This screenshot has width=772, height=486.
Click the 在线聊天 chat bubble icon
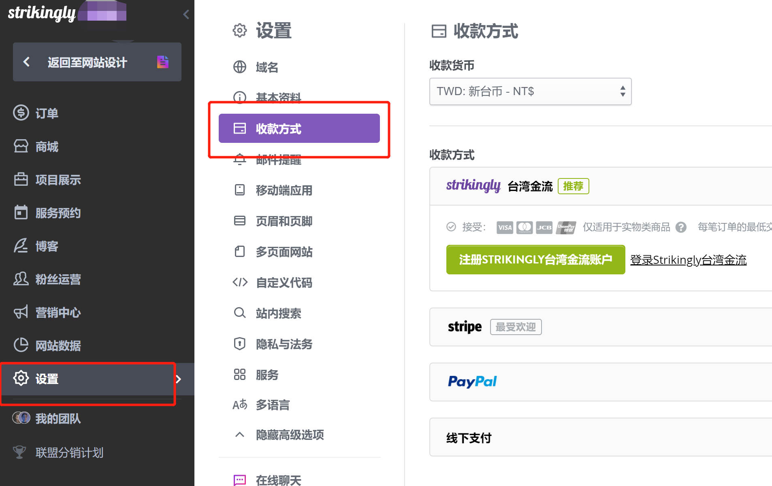click(240, 480)
